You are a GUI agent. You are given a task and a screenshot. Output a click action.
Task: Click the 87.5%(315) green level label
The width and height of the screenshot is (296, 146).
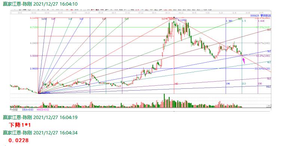point(263,27)
